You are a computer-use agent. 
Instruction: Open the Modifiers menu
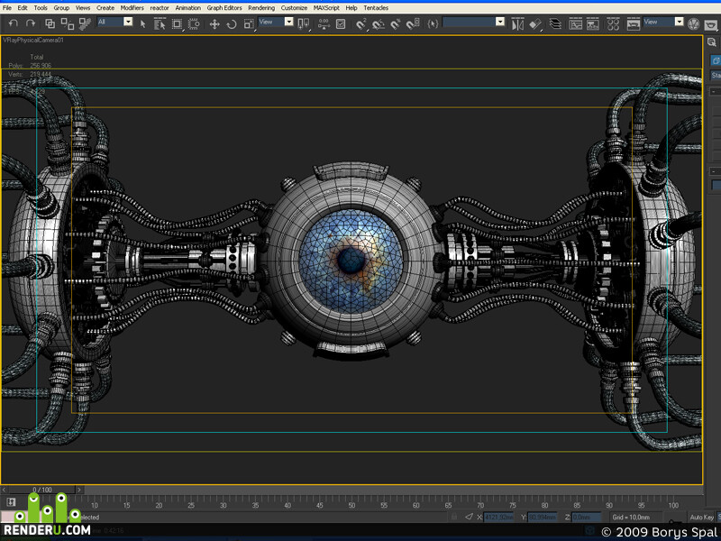click(x=132, y=8)
